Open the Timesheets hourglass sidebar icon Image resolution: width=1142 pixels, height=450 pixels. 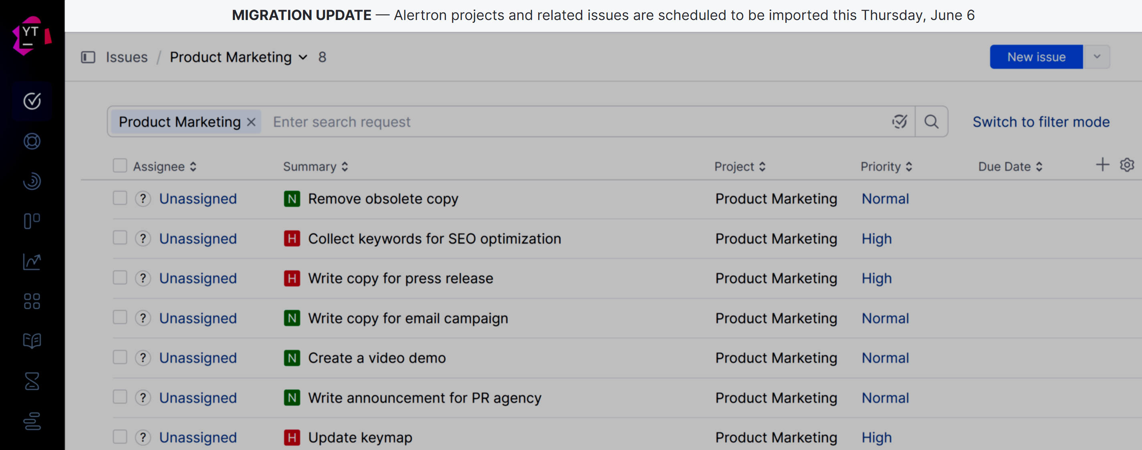32,381
